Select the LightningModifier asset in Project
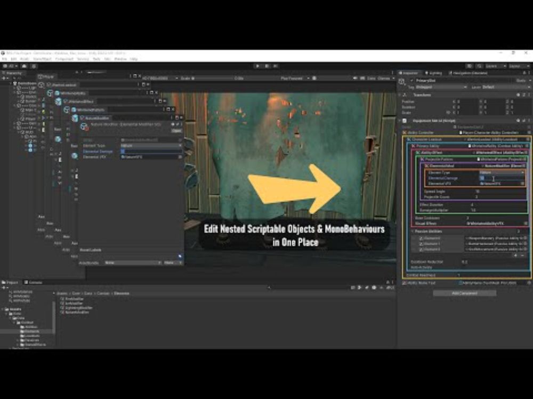This screenshot has height=399, width=533. tap(76, 308)
